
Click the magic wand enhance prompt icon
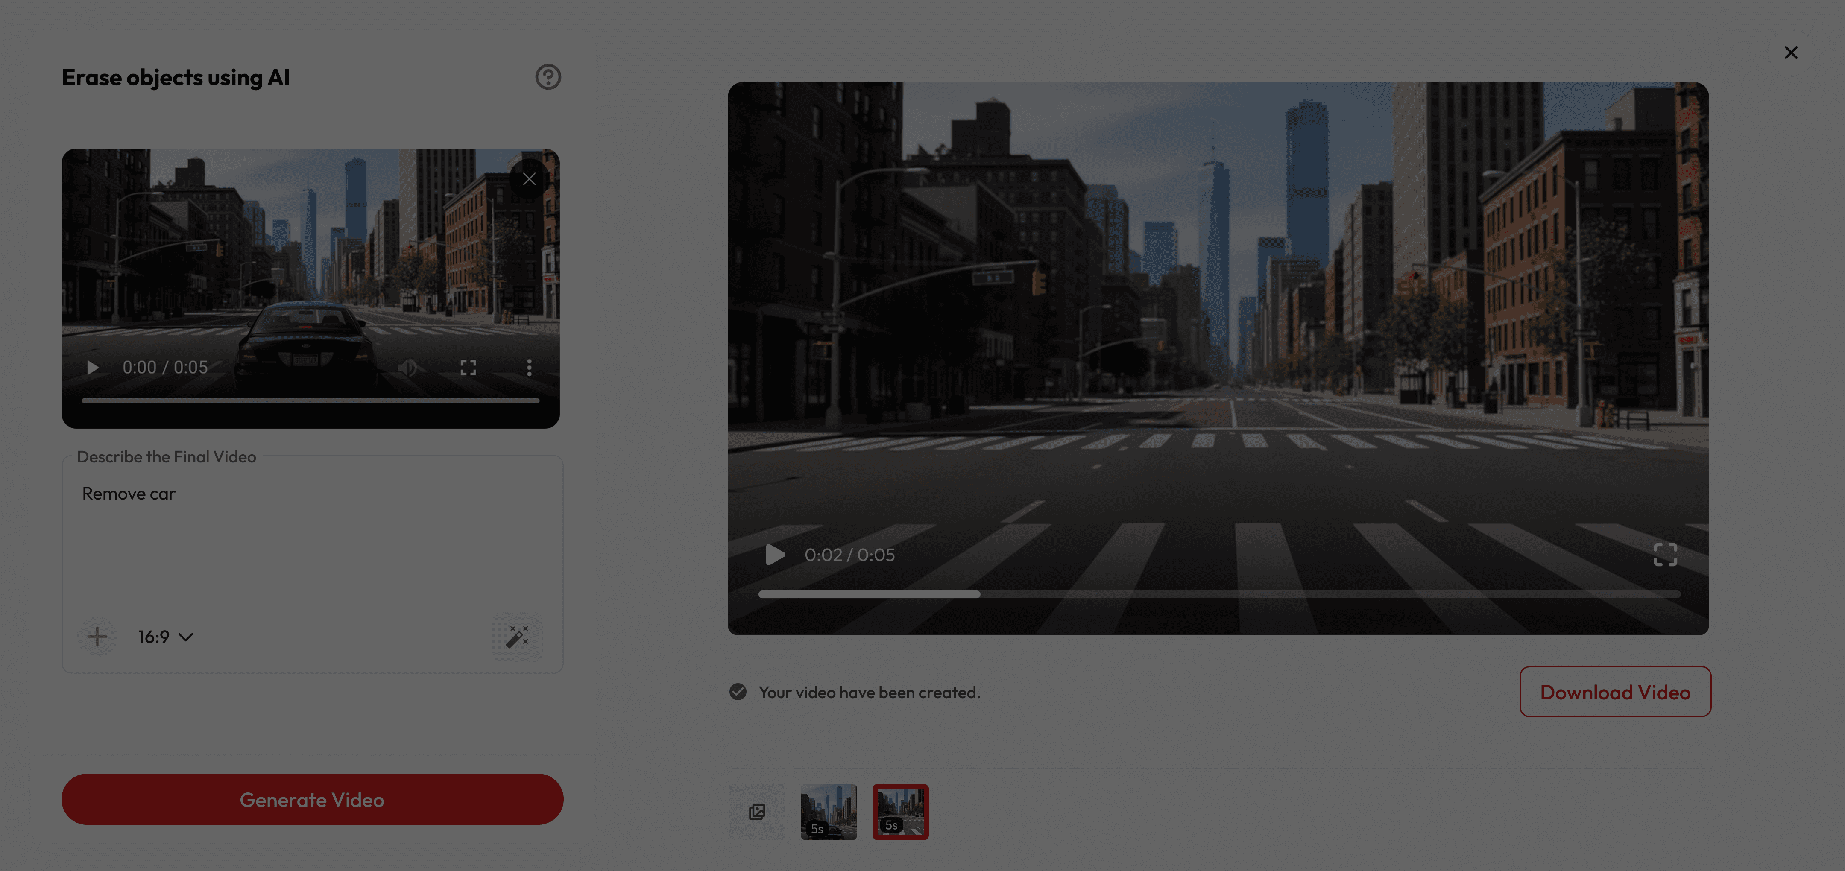click(x=517, y=637)
